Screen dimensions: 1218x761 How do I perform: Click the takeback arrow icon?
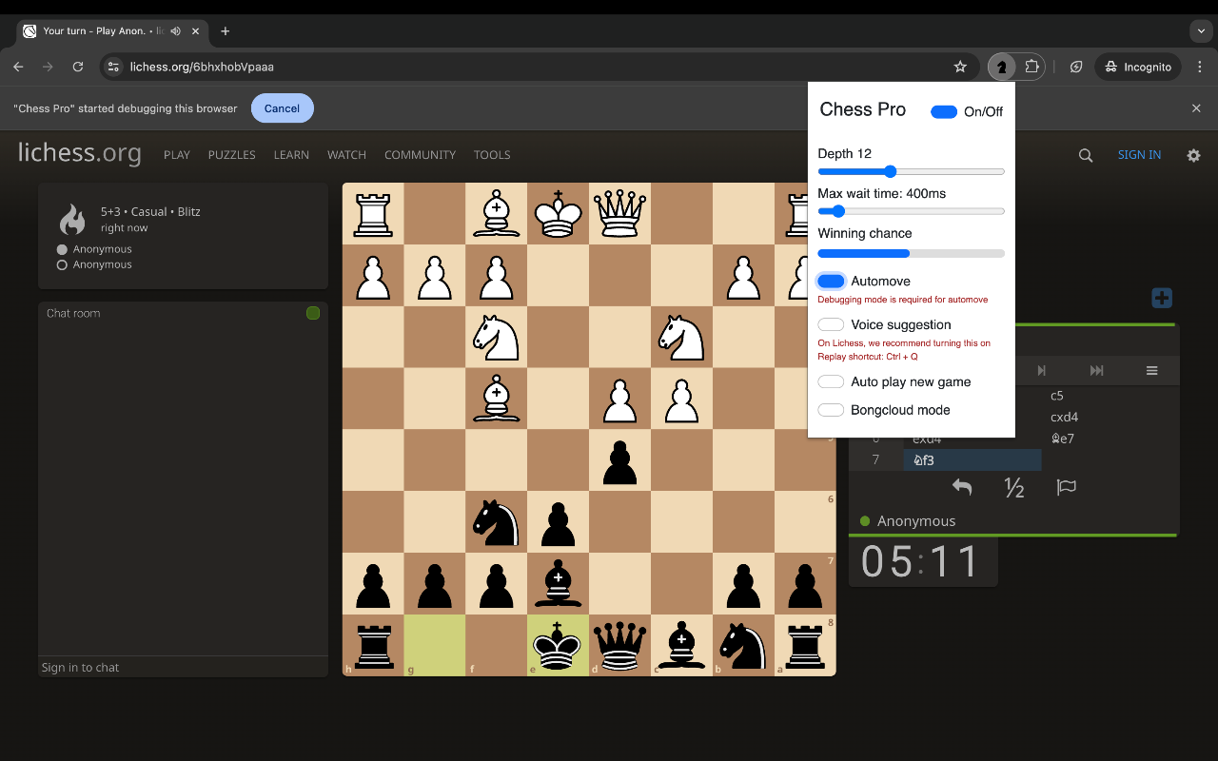point(961,486)
